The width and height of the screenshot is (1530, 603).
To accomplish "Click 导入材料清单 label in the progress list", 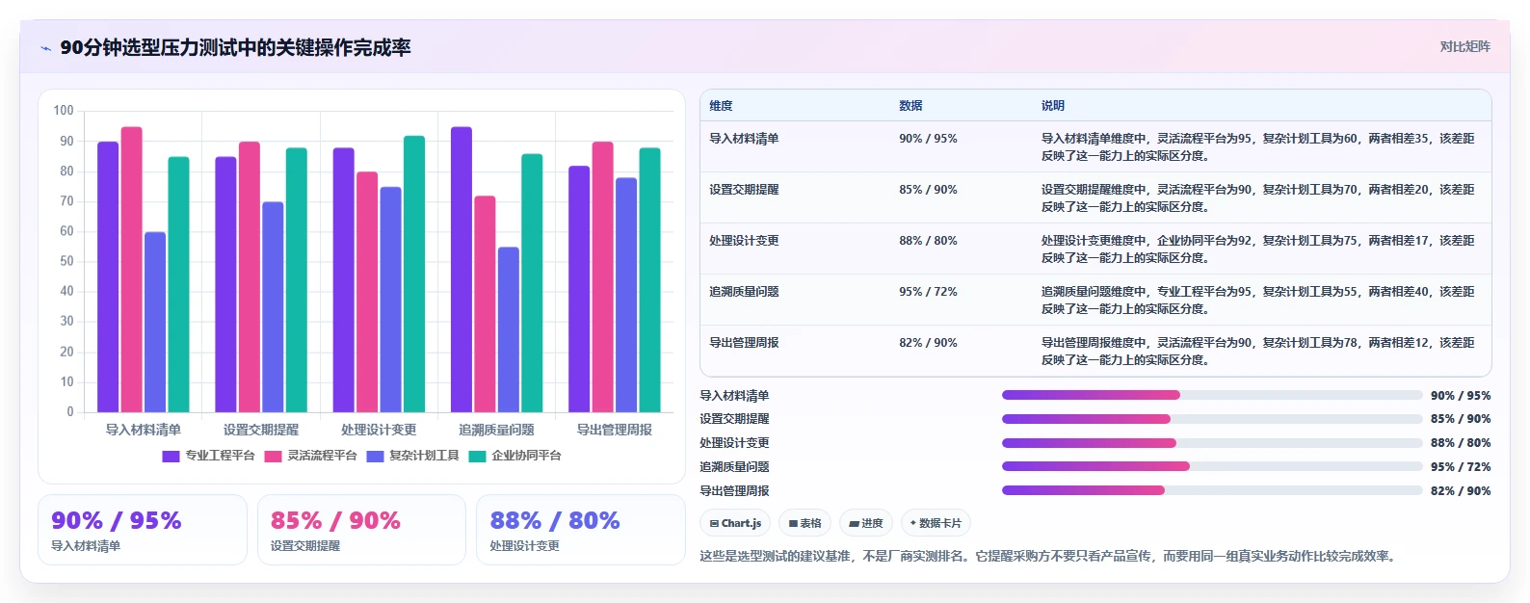I will tap(734, 396).
